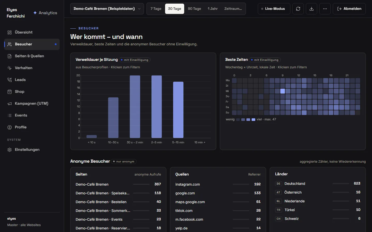This screenshot has height=232, width=372.
Task: Toggle the Live-Modus switch
Action: (274, 9)
